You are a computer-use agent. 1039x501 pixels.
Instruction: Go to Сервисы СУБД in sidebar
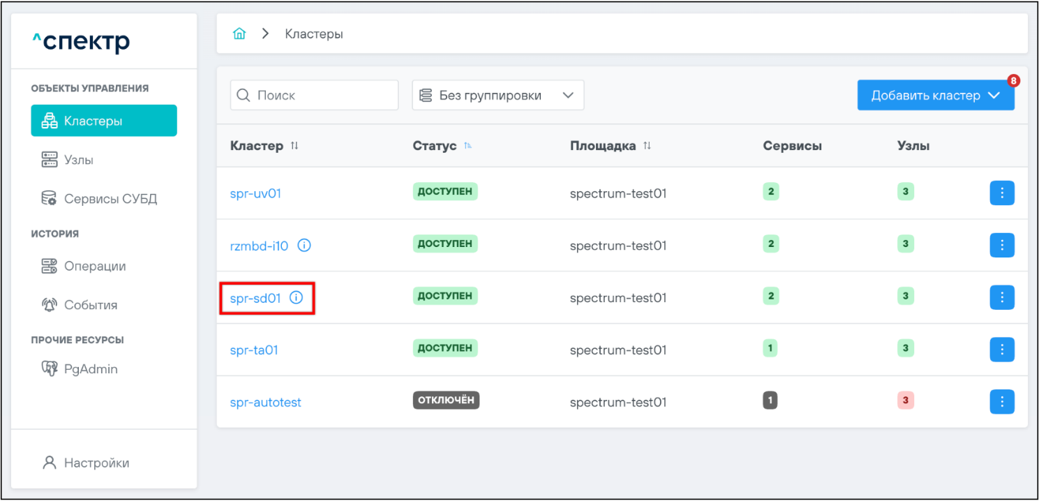[110, 199]
